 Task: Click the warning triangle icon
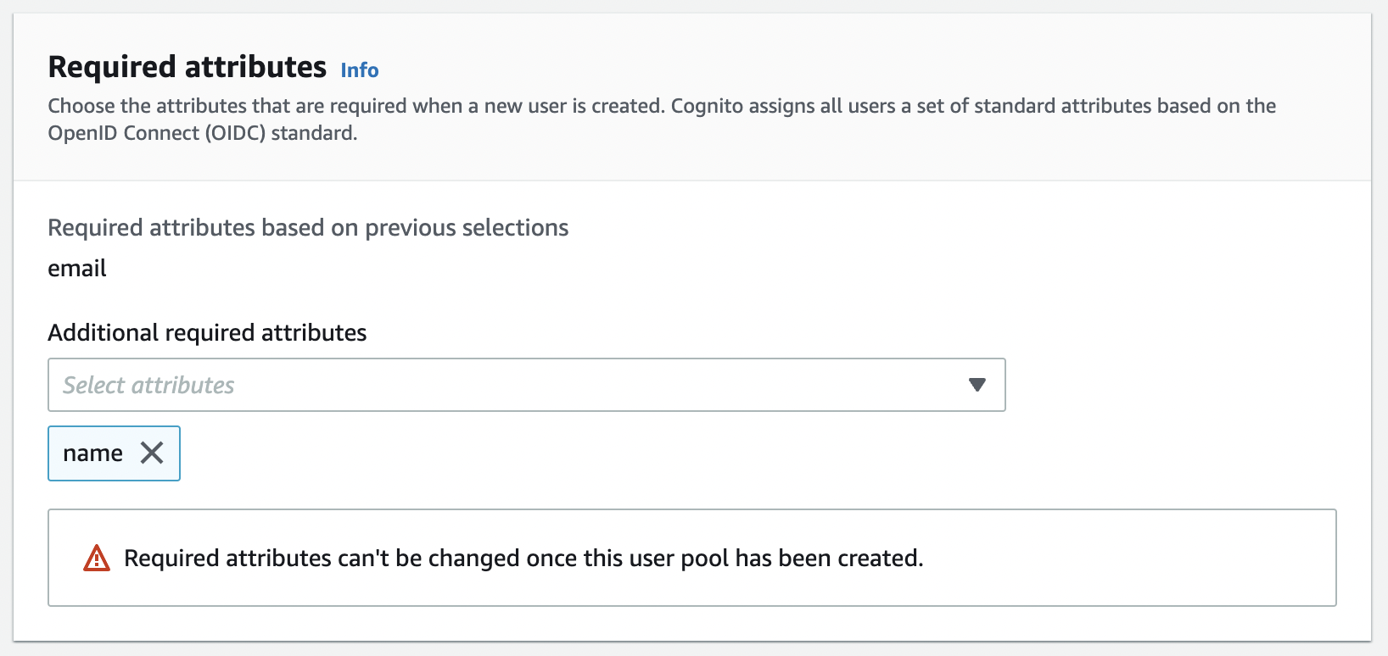97,559
